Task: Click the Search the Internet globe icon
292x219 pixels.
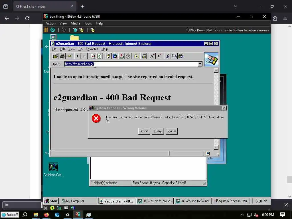Action: (115, 56)
